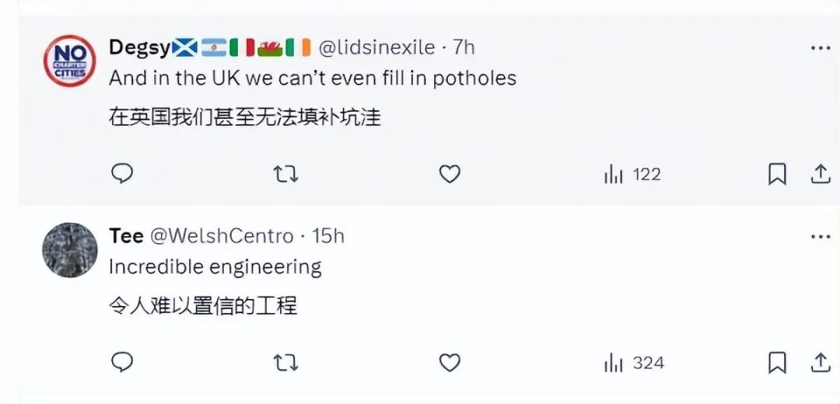The width and height of the screenshot is (840, 404).
Task: Bookmark Degsy's potholes tweet
Action: click(777, 174)
